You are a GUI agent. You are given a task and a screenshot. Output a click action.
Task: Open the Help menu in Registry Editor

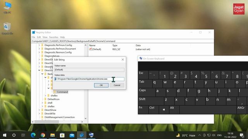pos(62,37)
